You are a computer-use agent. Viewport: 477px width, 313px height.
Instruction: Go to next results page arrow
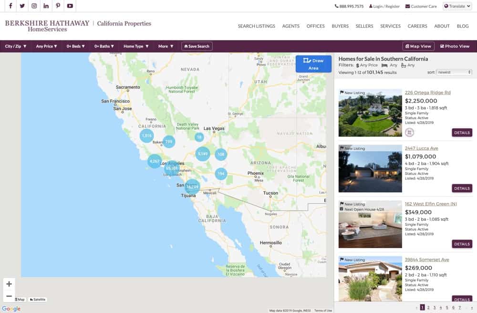pyautogui.click(x=472, y=308)
